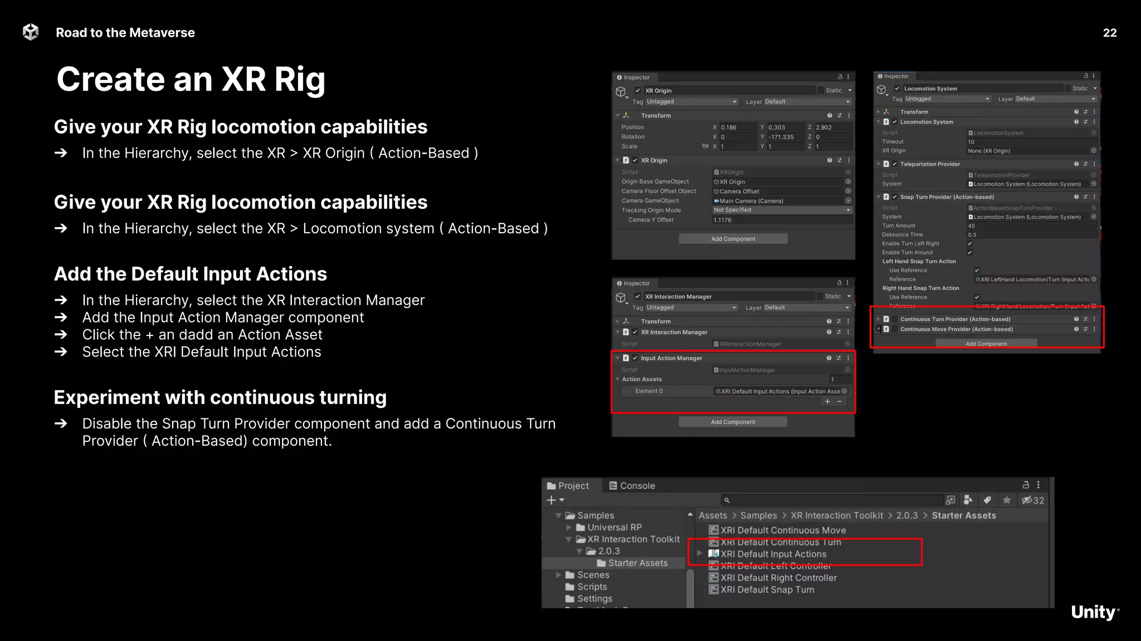Select Inspector tab of XR Interaction Manager panel
This screenshot has width=1141, height=641.
(633, 283)
